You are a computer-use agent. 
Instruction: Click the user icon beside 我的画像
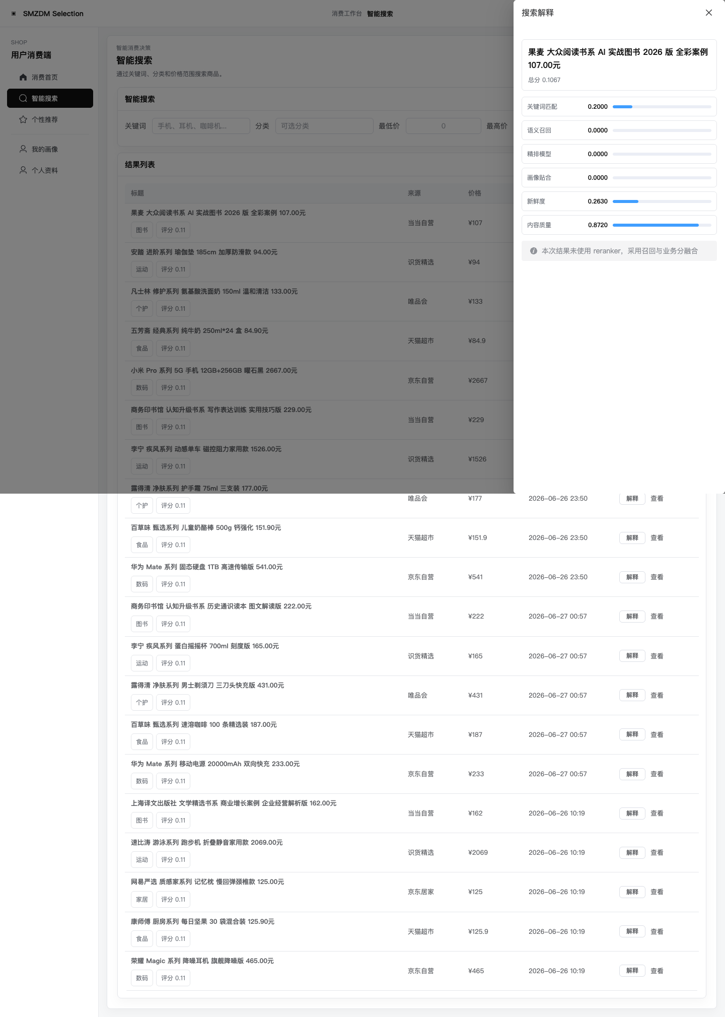(x=23, y=149)
